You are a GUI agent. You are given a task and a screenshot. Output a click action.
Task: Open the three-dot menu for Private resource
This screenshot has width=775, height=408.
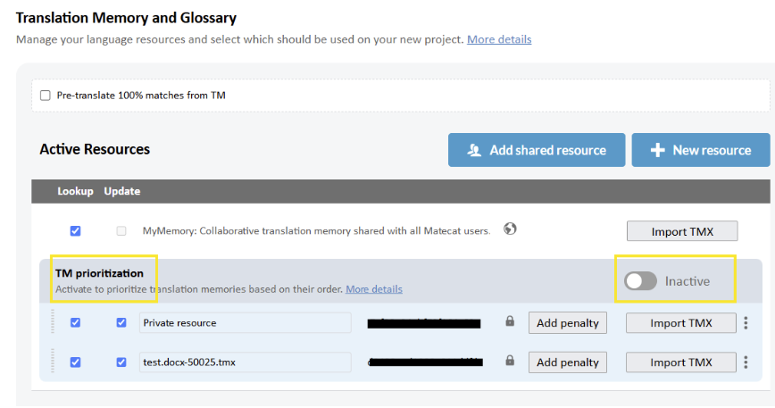coord(746,323)
